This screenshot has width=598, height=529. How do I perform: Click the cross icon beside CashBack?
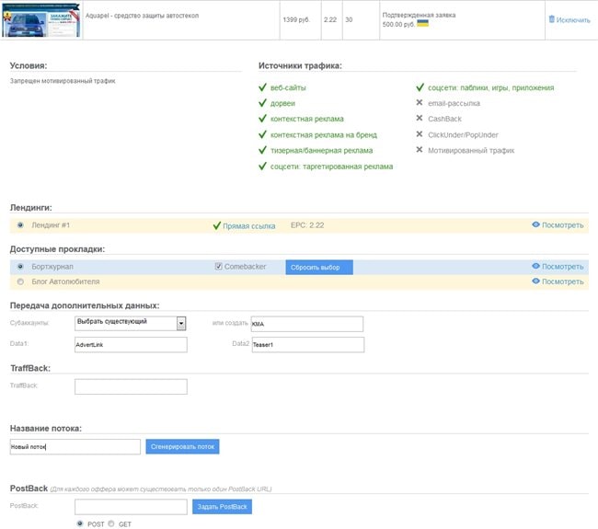420,119
